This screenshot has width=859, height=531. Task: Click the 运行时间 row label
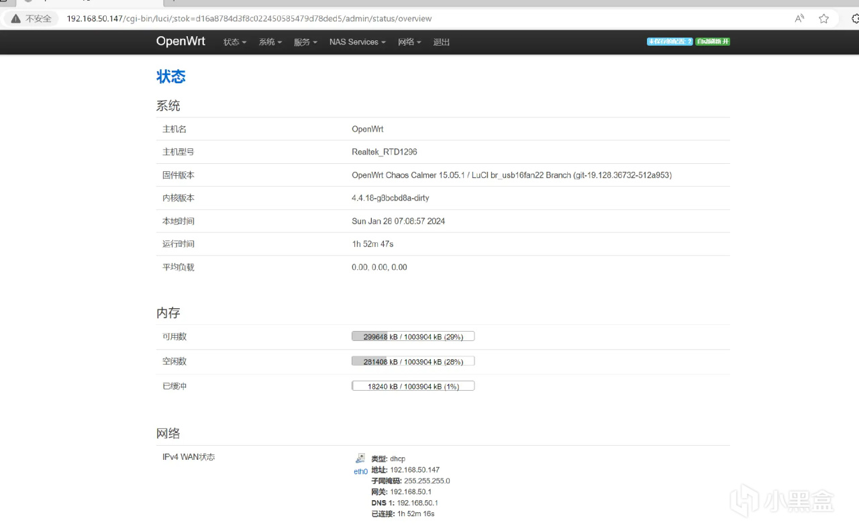pyautogui.click(x=179, y=244)
